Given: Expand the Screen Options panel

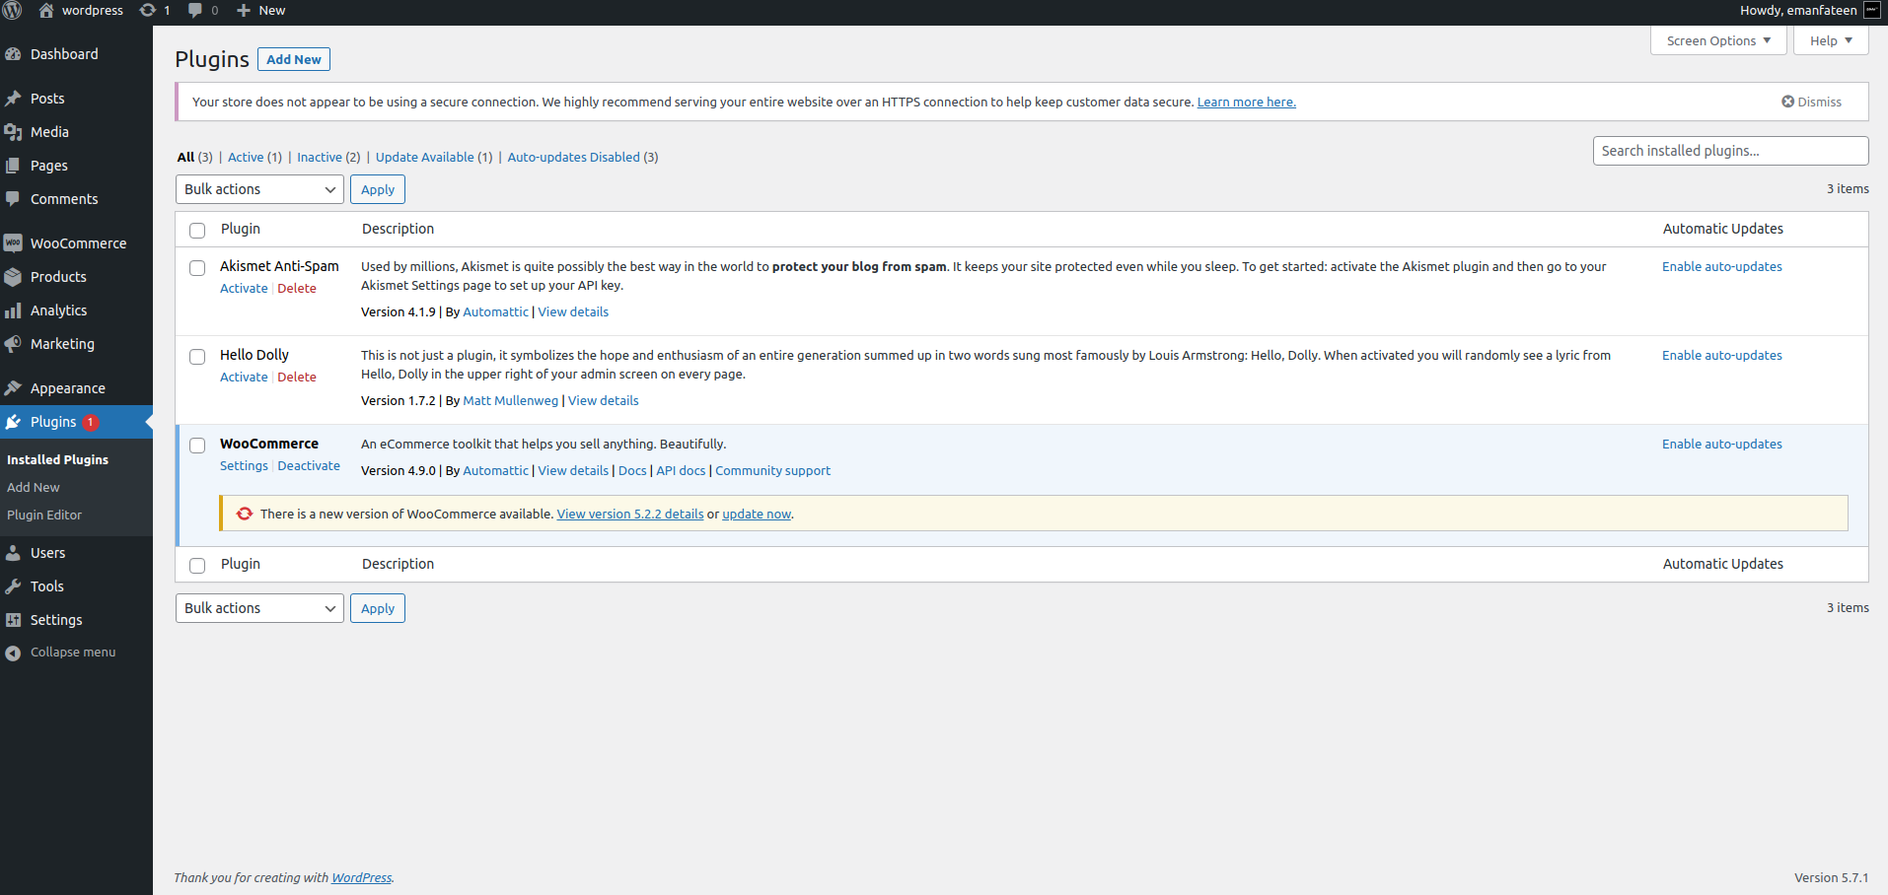Looking at the screenshot, I should [1718, 40].
